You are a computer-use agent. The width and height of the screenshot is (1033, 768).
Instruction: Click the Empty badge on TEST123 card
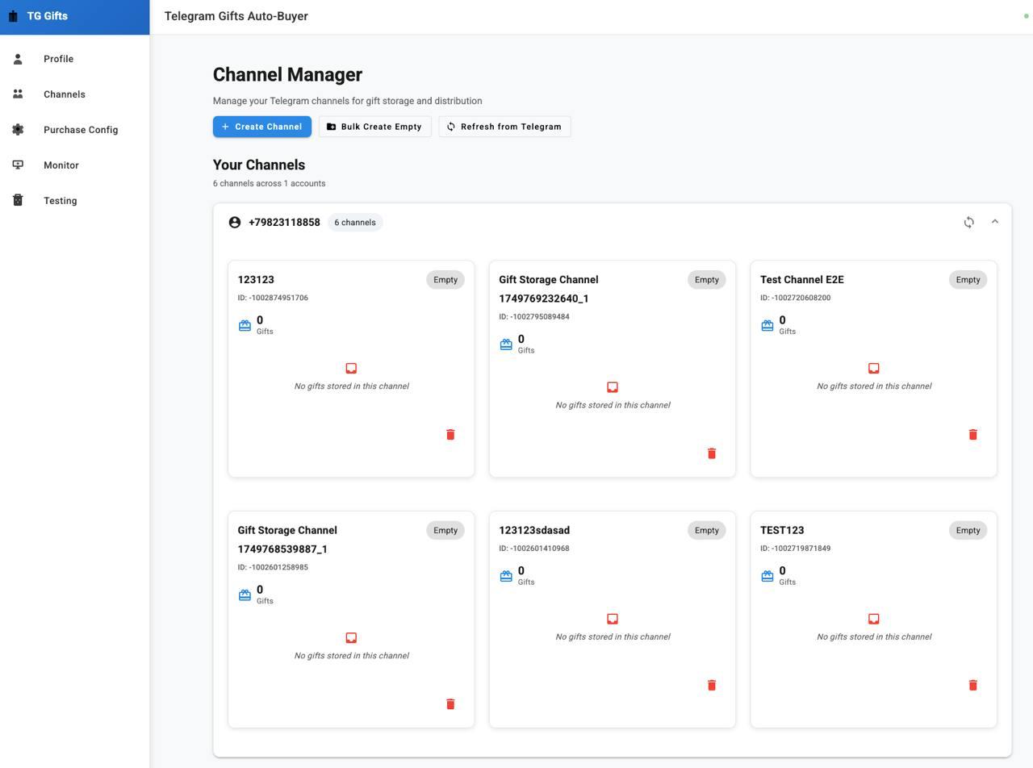[x=968, y=530]
